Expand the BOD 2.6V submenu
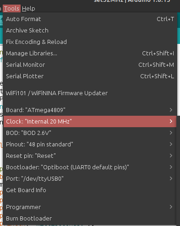This screenshot has width=180, height=226. click(90, 133)
